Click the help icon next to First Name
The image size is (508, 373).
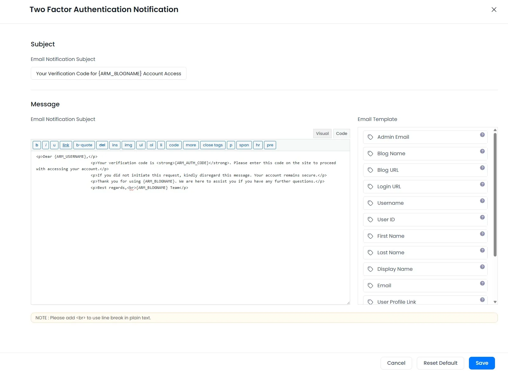tap(482, 234)
